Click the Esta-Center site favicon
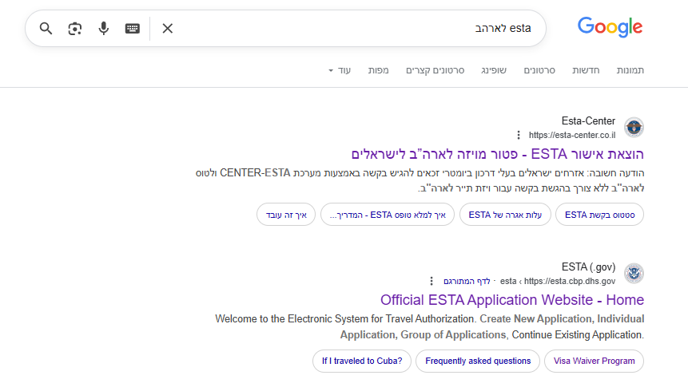 [x=634, y=128]
